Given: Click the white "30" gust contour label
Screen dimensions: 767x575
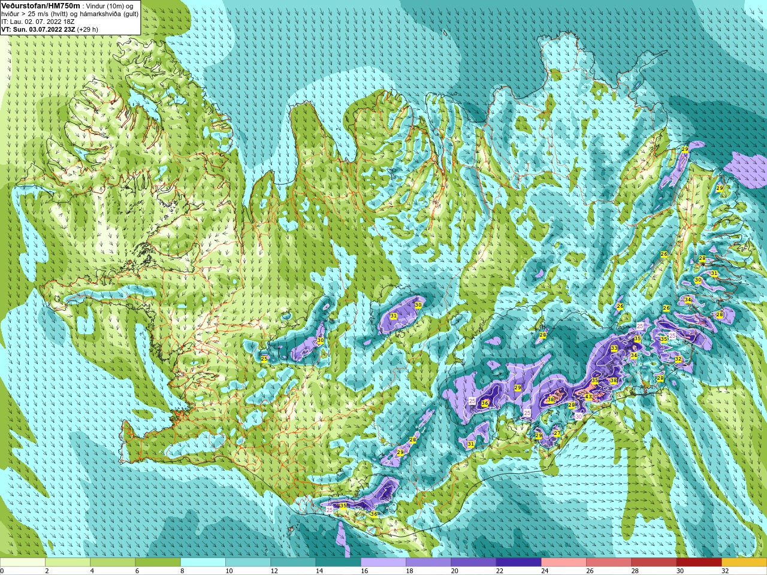Looking at the screenshot, I should (x=579, y=416).
